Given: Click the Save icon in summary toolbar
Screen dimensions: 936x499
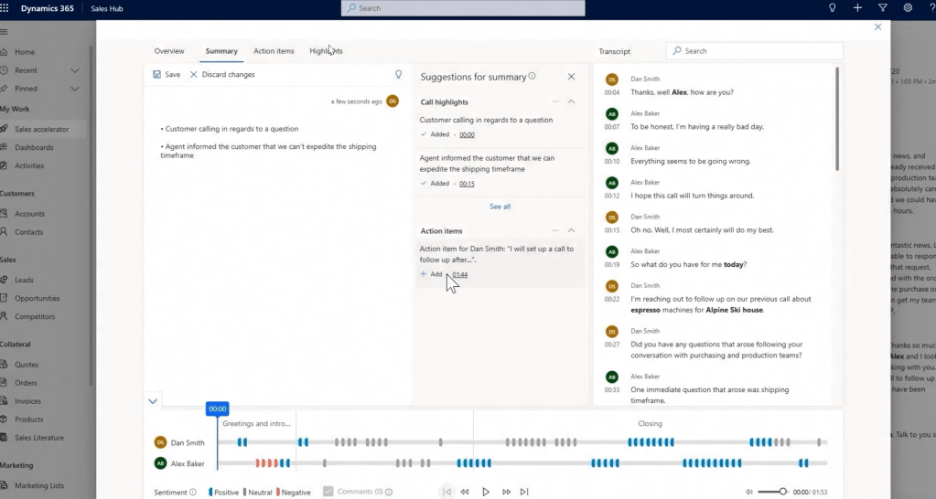Looking at the screenshot, I should pos(157,75).
